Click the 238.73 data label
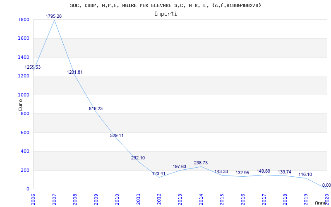This screenshot has height=207, width=331. coord(201,163)
